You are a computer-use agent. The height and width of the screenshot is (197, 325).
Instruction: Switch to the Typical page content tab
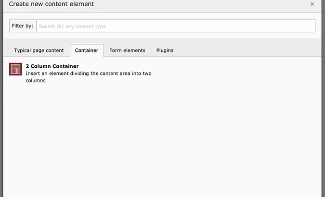[x=39, y=50]
